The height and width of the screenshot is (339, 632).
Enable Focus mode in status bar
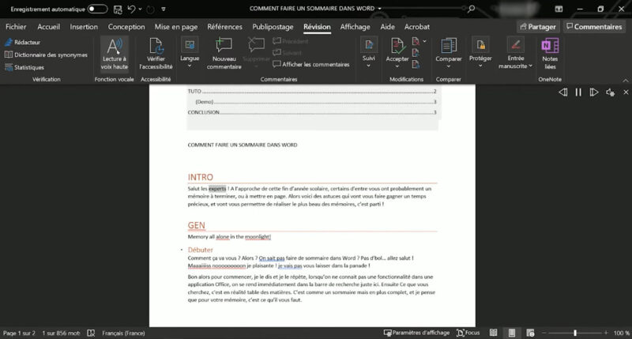pyautogui.click(x=467, y=333)
